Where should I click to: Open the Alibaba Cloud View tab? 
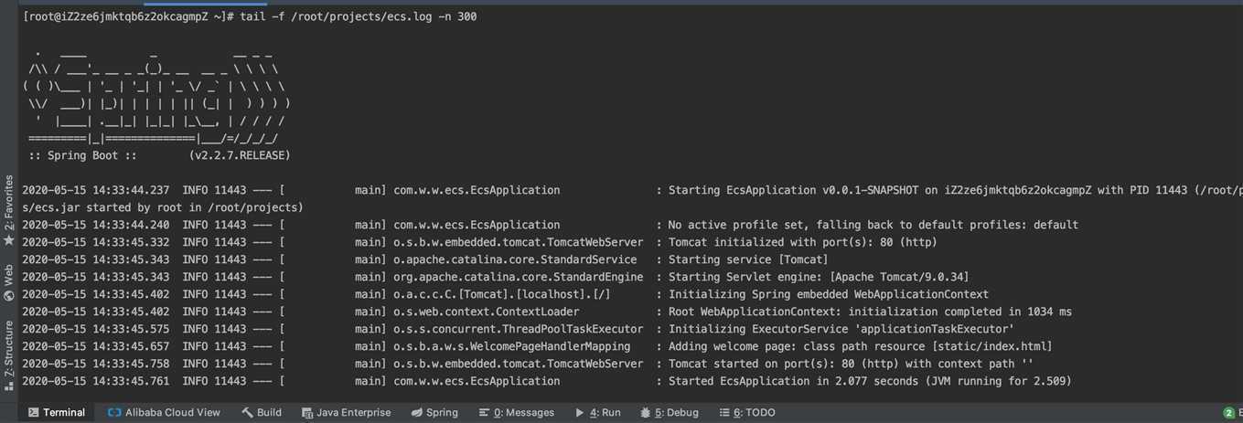pyautogui.click(x=164, y=412)
